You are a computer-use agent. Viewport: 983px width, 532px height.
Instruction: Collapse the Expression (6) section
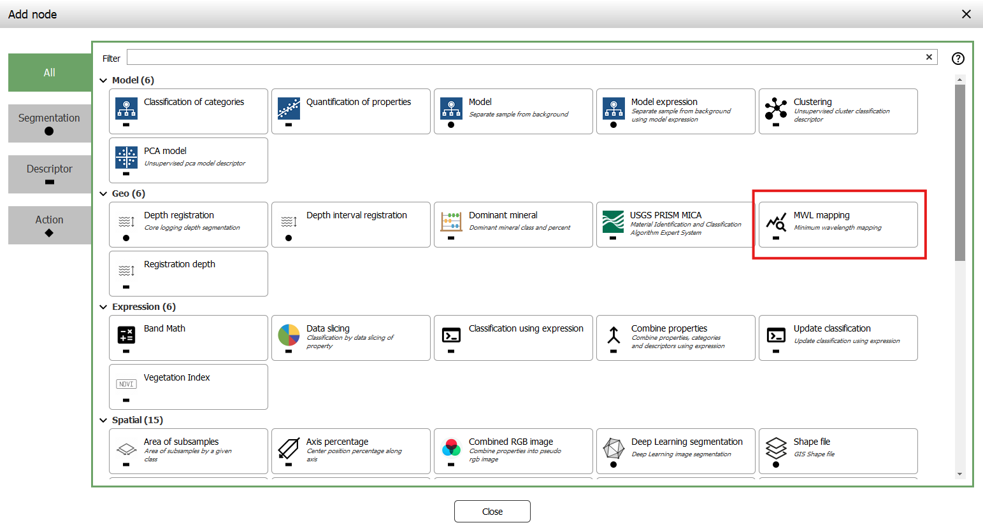point(104,307)
